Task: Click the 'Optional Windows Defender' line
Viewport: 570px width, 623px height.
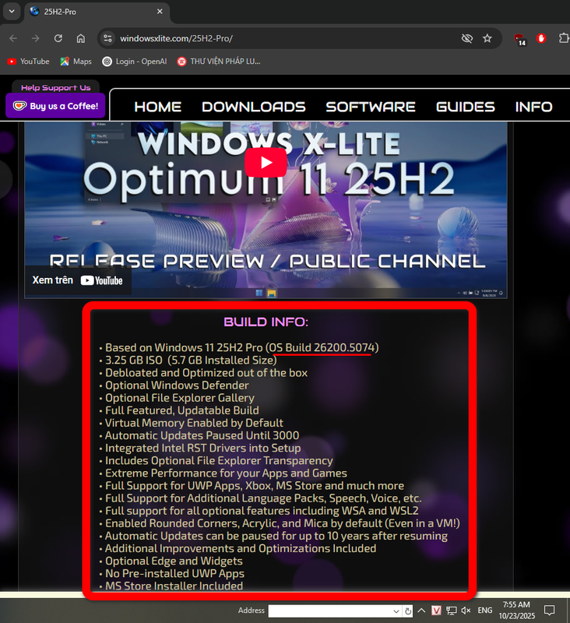Action: point(177,385)
